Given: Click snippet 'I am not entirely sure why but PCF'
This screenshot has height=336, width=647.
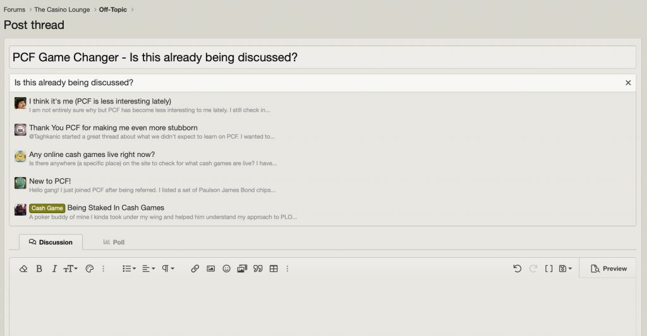Looking at the screenshot, I should (150, 110).
